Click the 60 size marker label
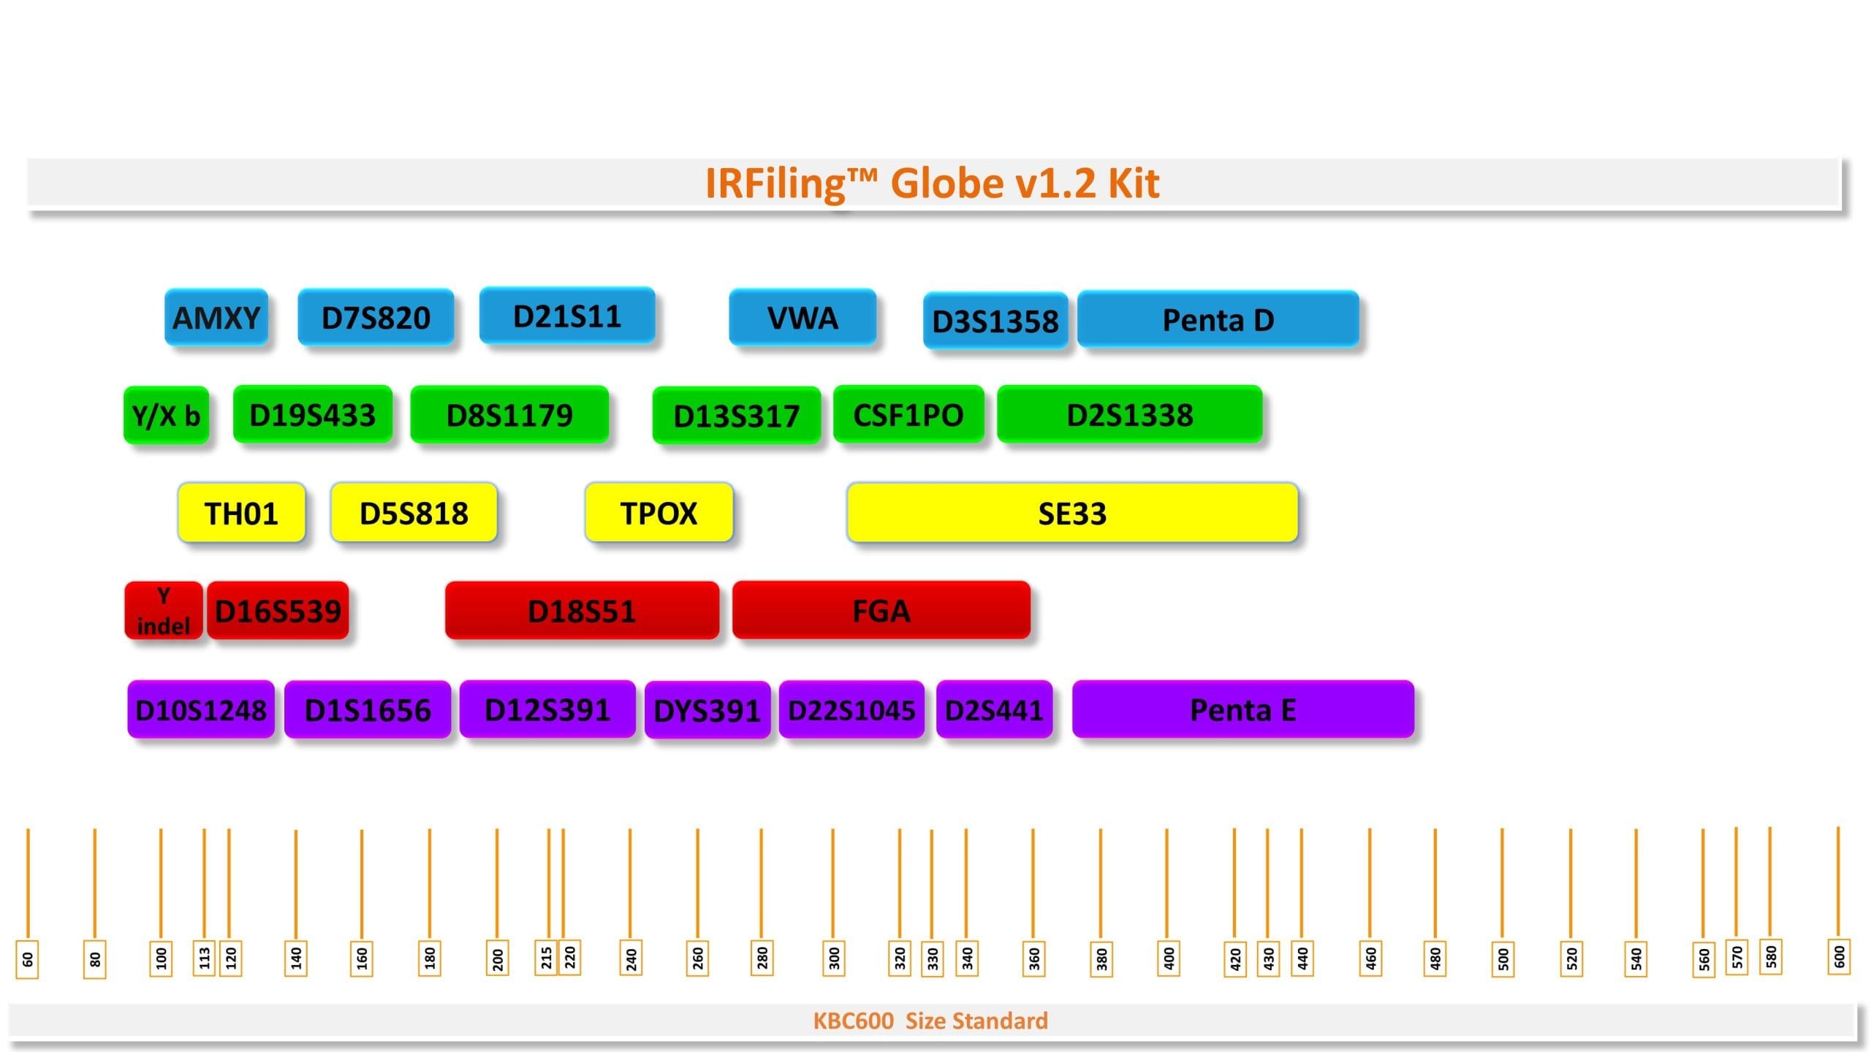1871x1052 pixels. [x=28, y=959]
